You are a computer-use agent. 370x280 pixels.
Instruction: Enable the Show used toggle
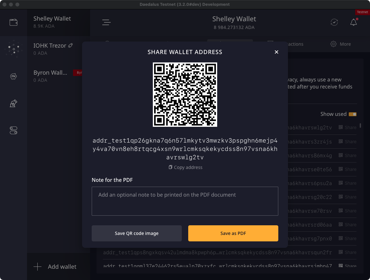353,114
